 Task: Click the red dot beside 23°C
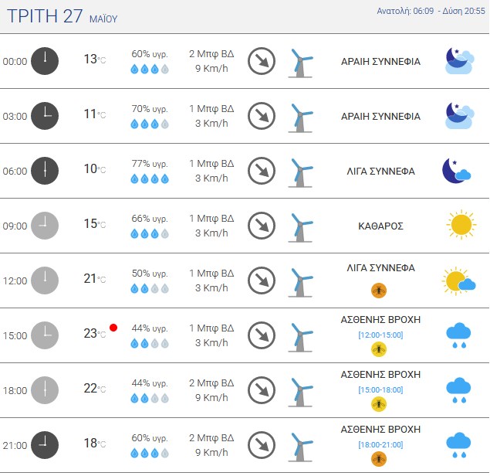point(113,328)
